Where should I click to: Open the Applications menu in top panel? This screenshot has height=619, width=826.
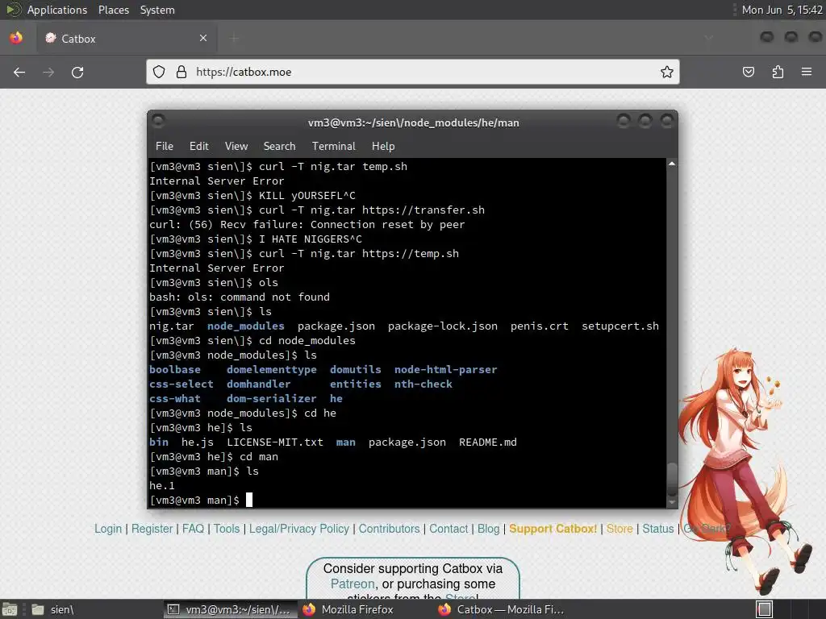point(57,10)
